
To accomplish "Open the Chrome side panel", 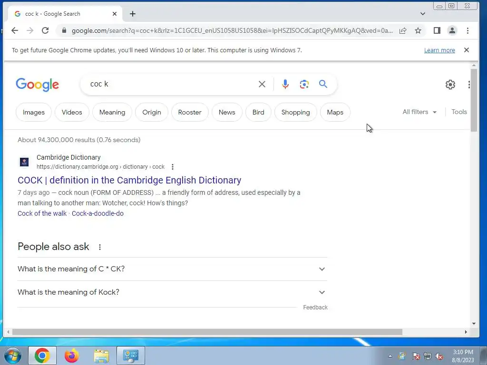I will point(437,30).
